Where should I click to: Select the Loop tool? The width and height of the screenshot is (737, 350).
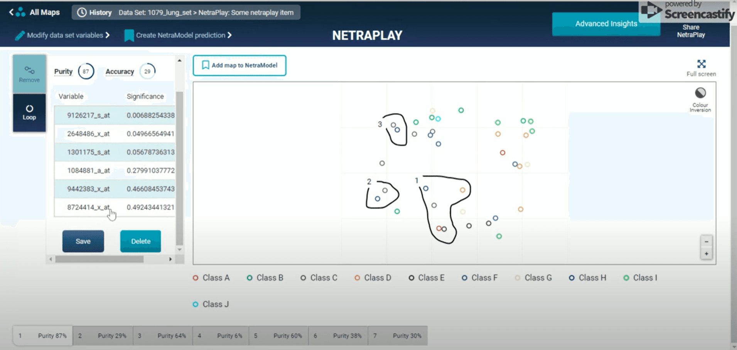point(29,112)
